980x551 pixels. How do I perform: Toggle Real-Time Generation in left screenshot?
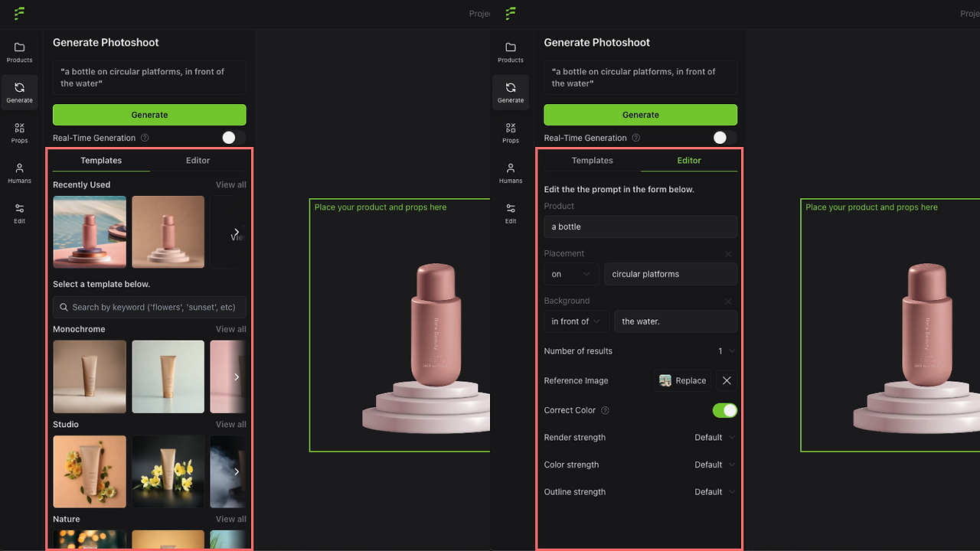coord(234,138)
